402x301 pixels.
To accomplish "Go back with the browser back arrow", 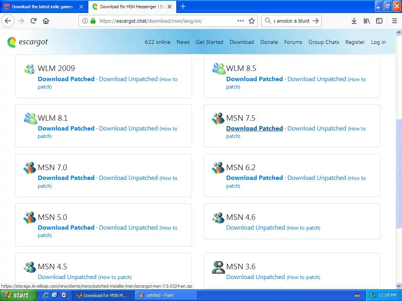I will coord(8,21).
